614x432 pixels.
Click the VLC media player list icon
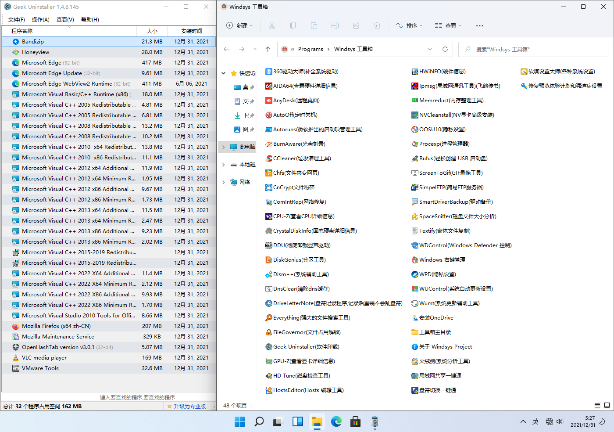[x=16, y=358]
